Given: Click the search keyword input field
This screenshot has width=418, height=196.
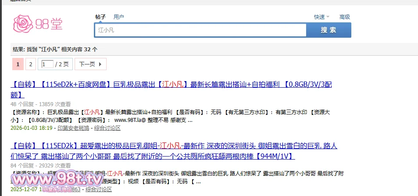Looking at the screenshot, I should point(200,30).
